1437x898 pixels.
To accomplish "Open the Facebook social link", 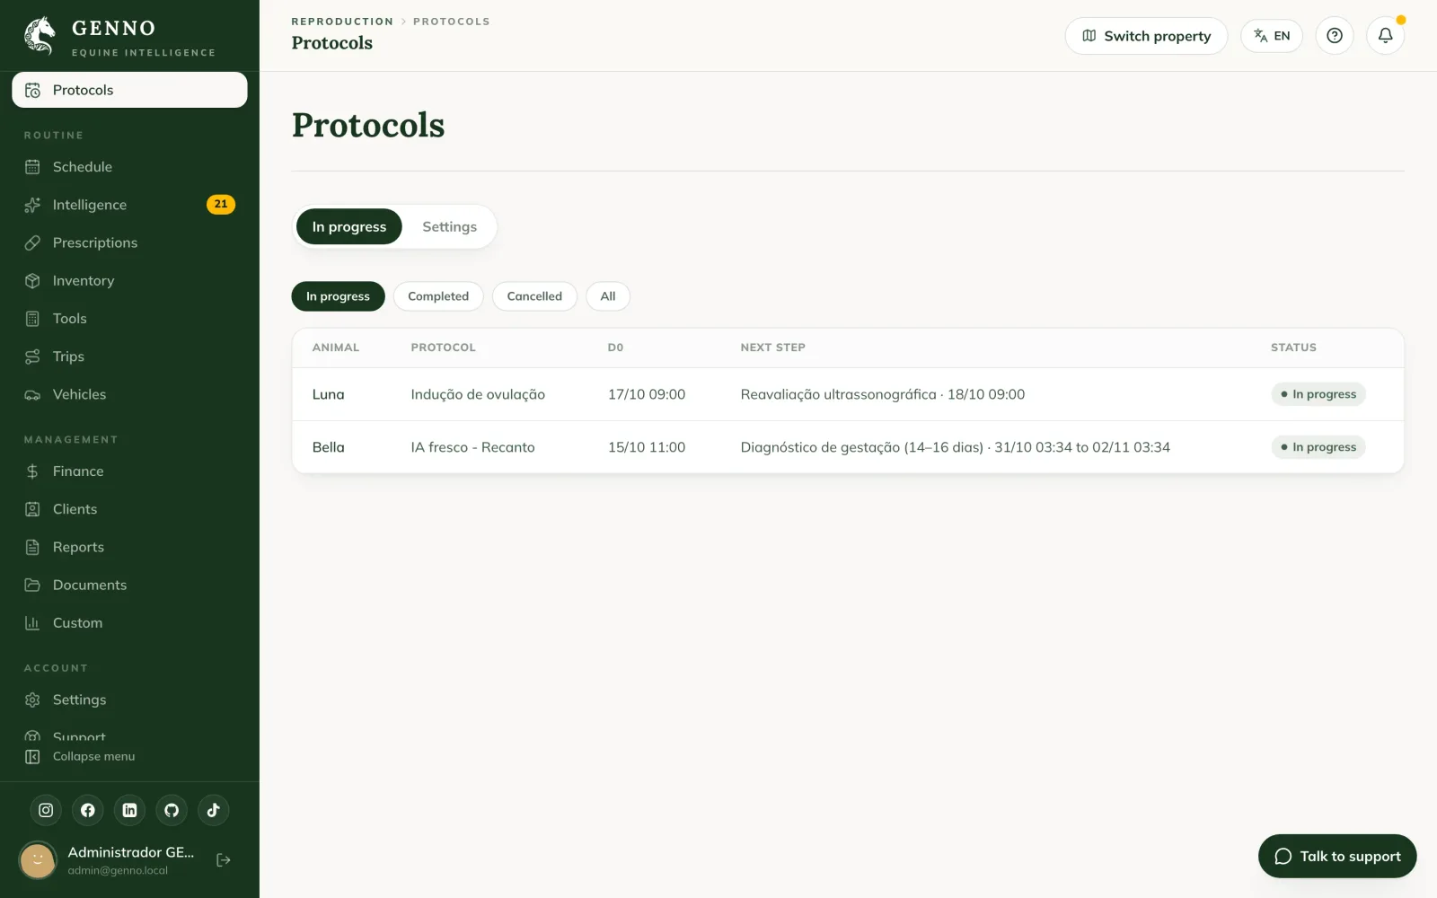I will pos(88,810).
